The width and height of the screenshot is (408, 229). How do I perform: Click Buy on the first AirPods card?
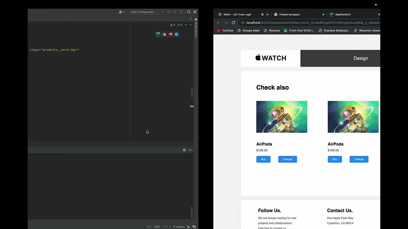click(x=263, y=159)
